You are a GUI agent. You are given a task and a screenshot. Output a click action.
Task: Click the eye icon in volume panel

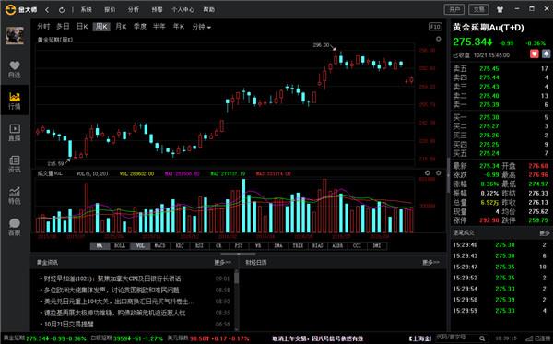coord(428,172)
